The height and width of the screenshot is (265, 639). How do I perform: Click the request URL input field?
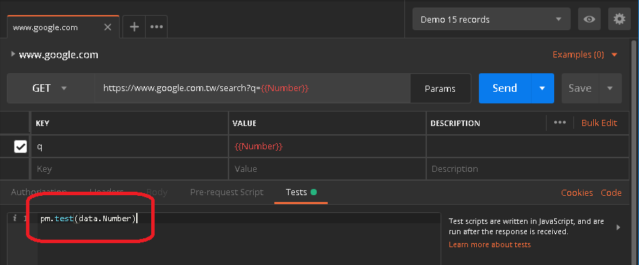point(252,88)
